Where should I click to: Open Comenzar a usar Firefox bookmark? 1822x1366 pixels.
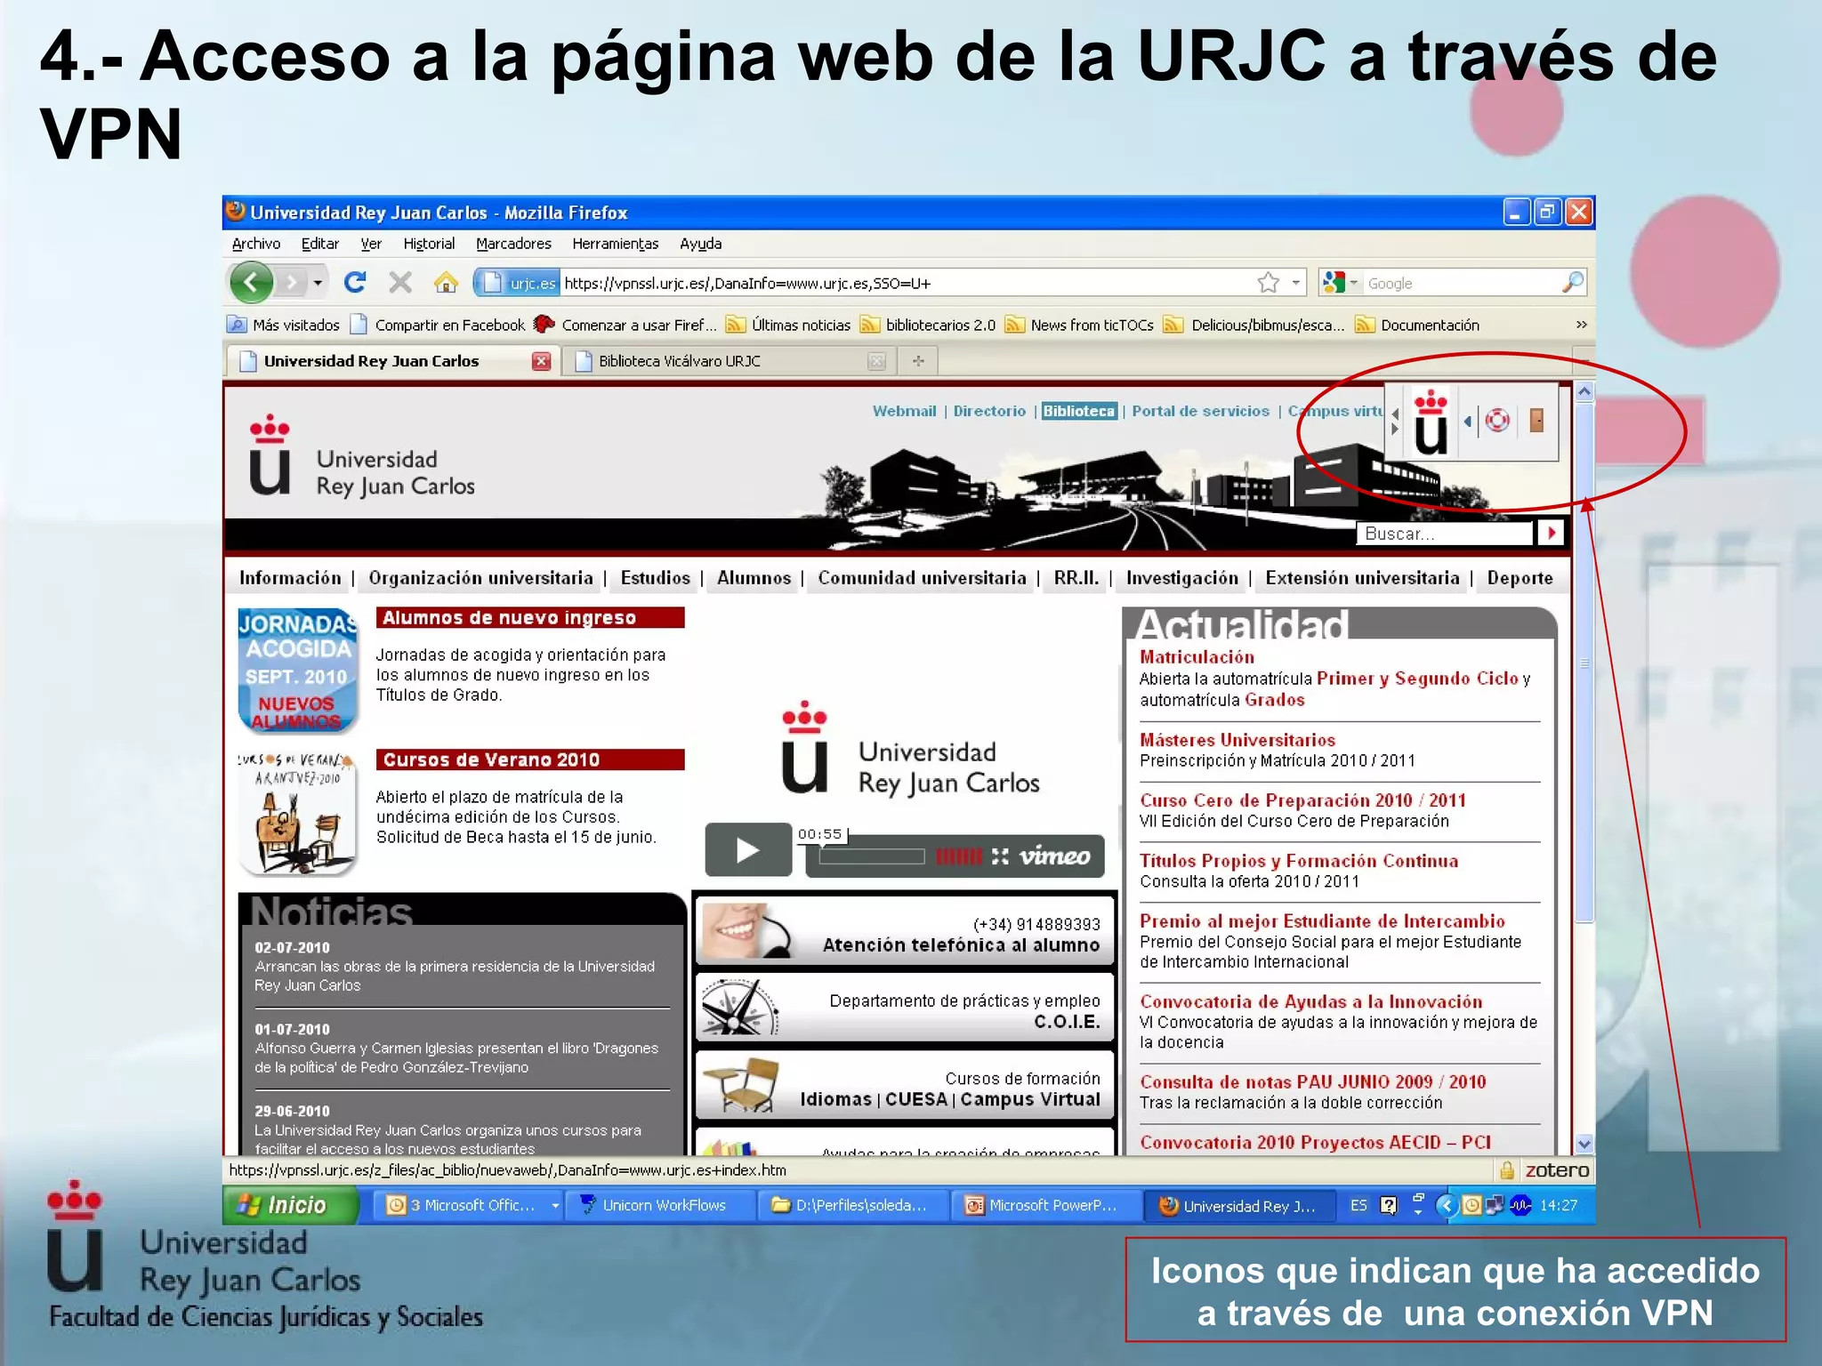tap(625, 325)
